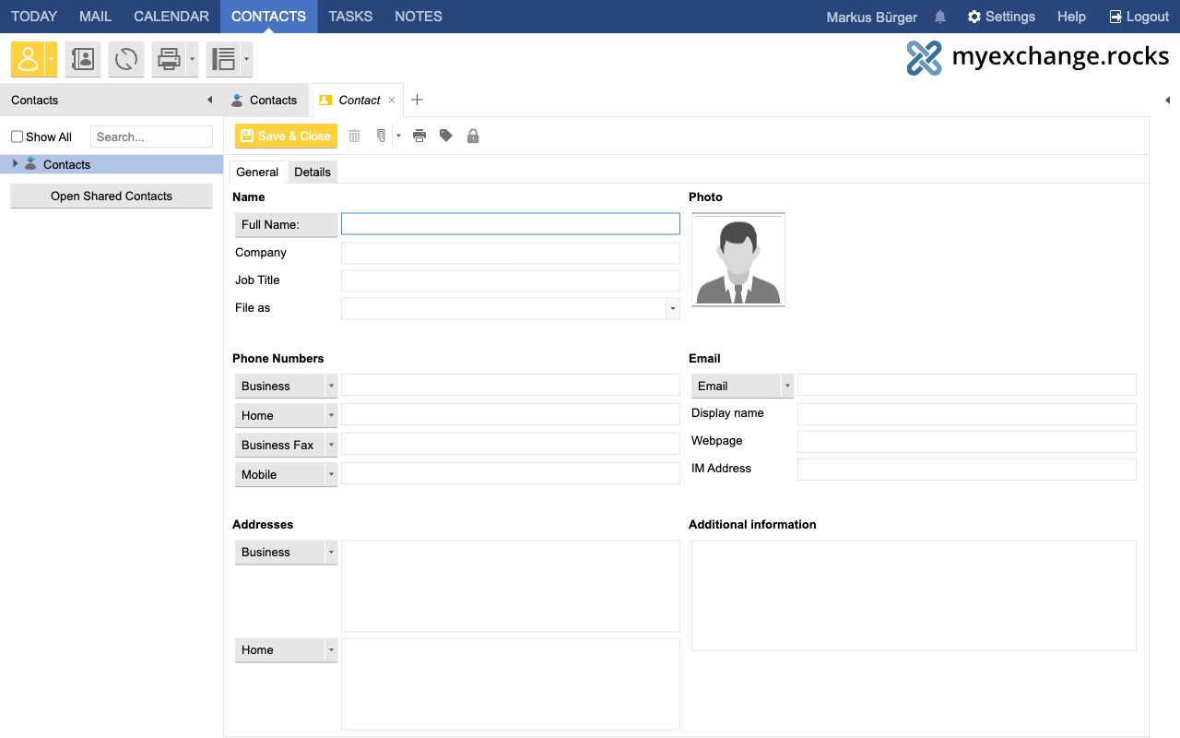Open the File as dropdown
The width and height of the screenshot is (1180, 738).
[673, 308]
